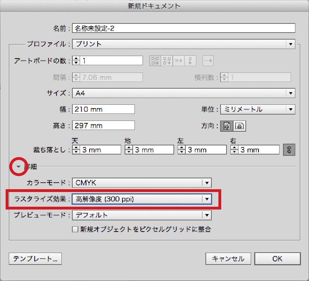
Task: Click the arrange by row artboard icon
Action: point(178,61)
